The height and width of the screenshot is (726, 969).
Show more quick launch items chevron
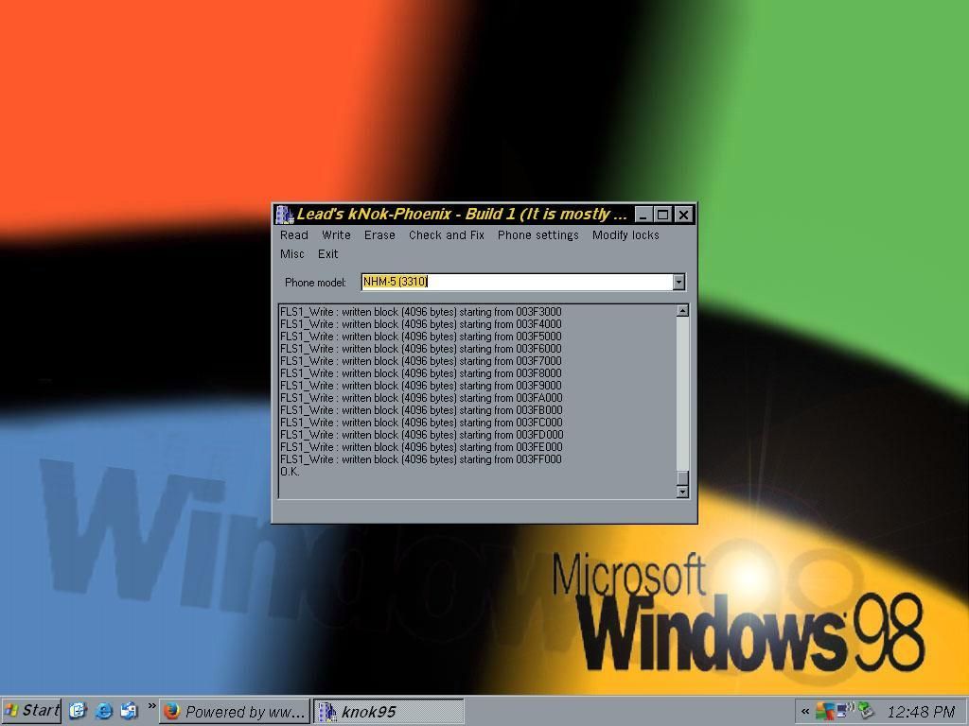coord(151,707)
